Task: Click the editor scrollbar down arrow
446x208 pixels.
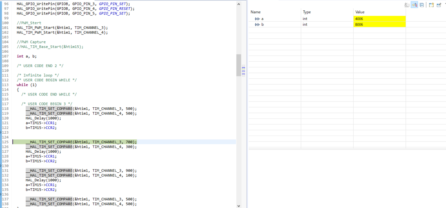Action: point(239,205)
